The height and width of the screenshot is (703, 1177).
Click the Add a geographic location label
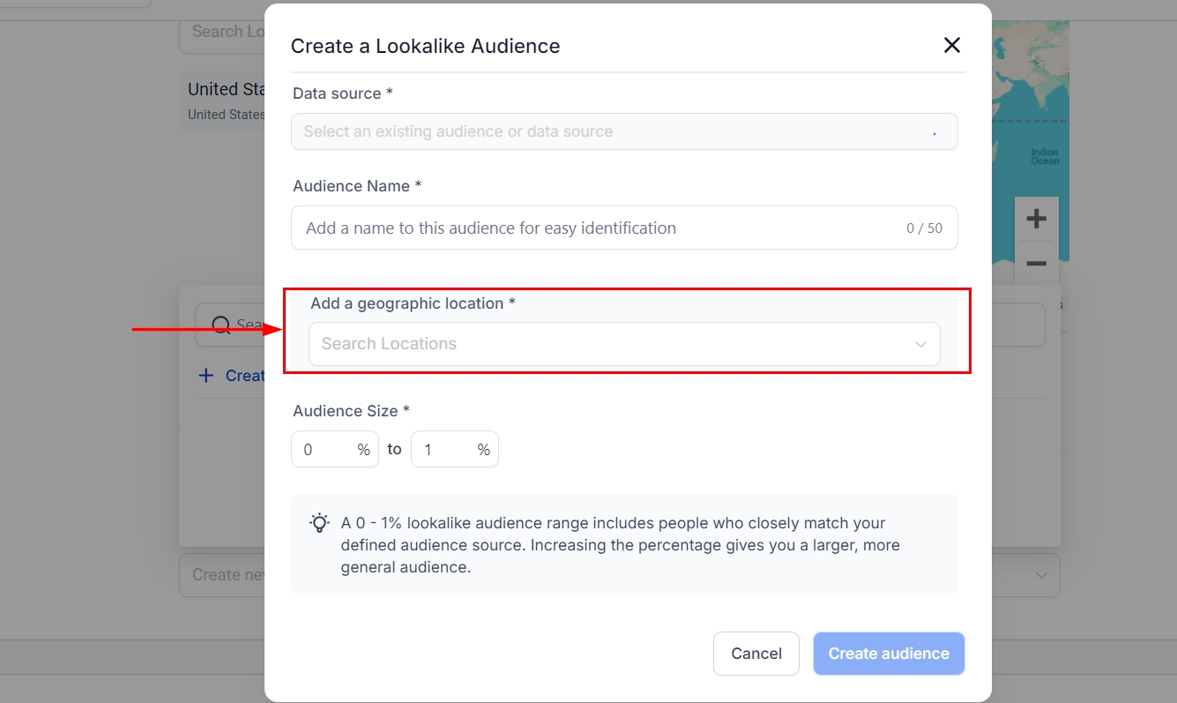tap(413, 303)
